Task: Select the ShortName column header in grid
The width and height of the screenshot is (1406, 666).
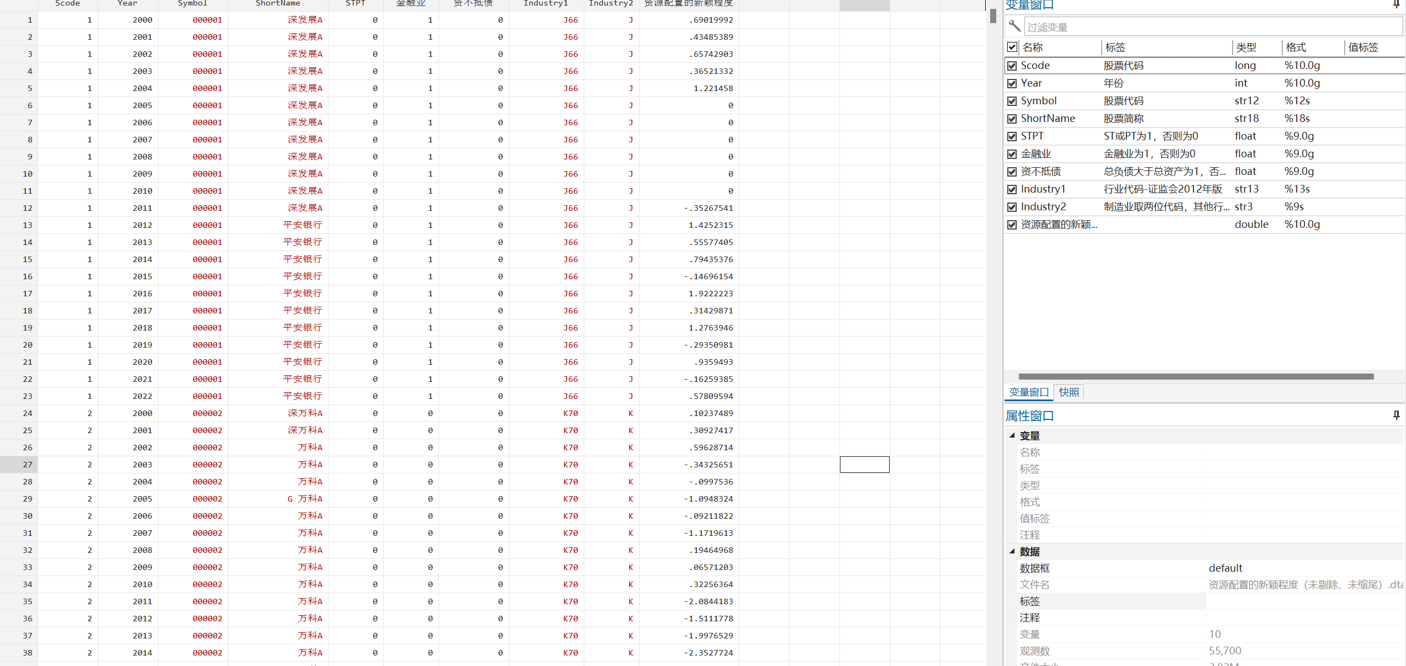Action: pyautogui.click(x=278, y=4)
